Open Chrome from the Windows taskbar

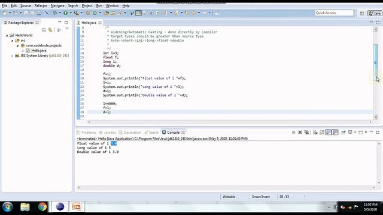42,207
